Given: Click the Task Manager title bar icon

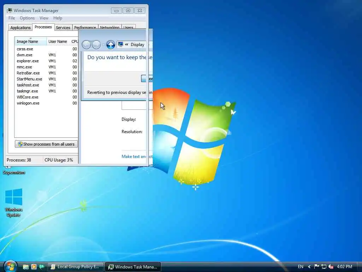Looking at the screenshot, I should point(10,10).
